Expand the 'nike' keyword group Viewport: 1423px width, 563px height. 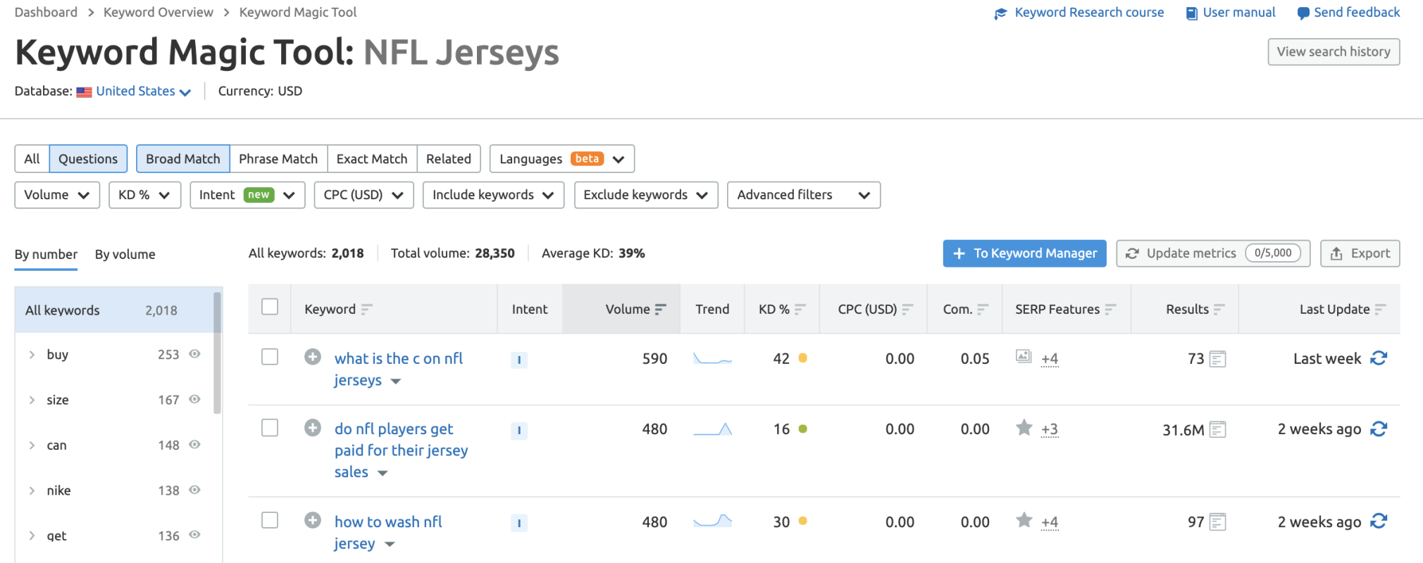coord(32,491)
